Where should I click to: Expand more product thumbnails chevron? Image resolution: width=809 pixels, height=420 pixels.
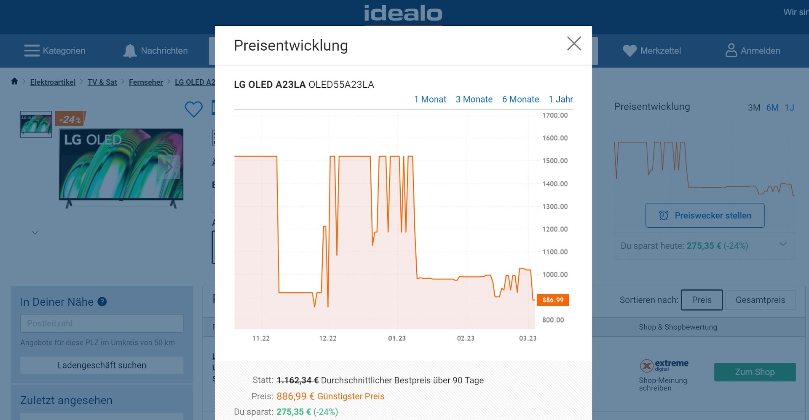pos(35,232)
